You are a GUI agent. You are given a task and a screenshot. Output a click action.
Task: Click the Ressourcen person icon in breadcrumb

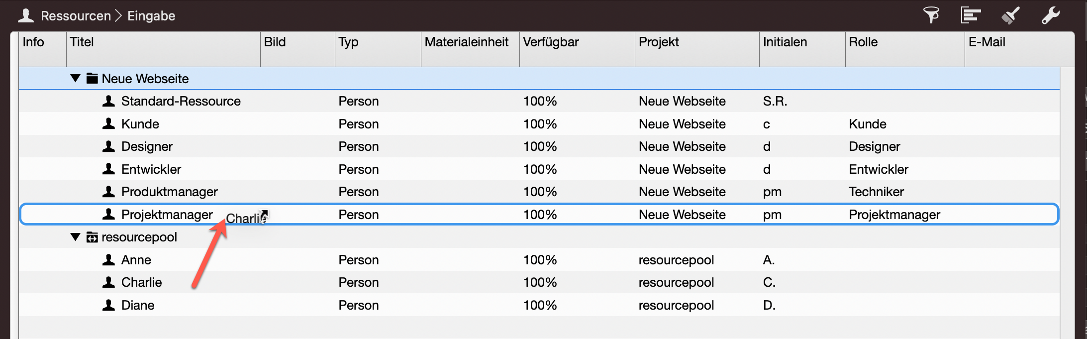25,16
